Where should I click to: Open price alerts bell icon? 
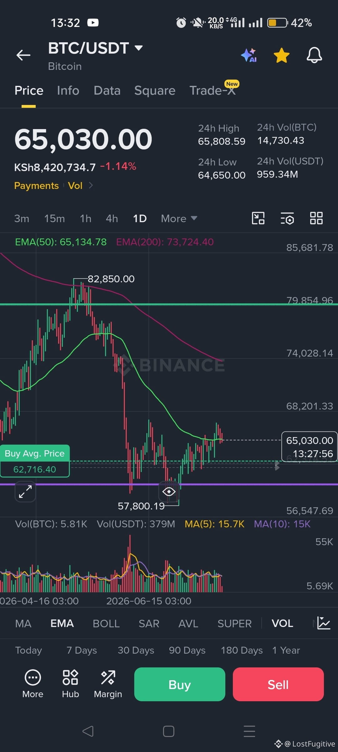tap(314, 55)
